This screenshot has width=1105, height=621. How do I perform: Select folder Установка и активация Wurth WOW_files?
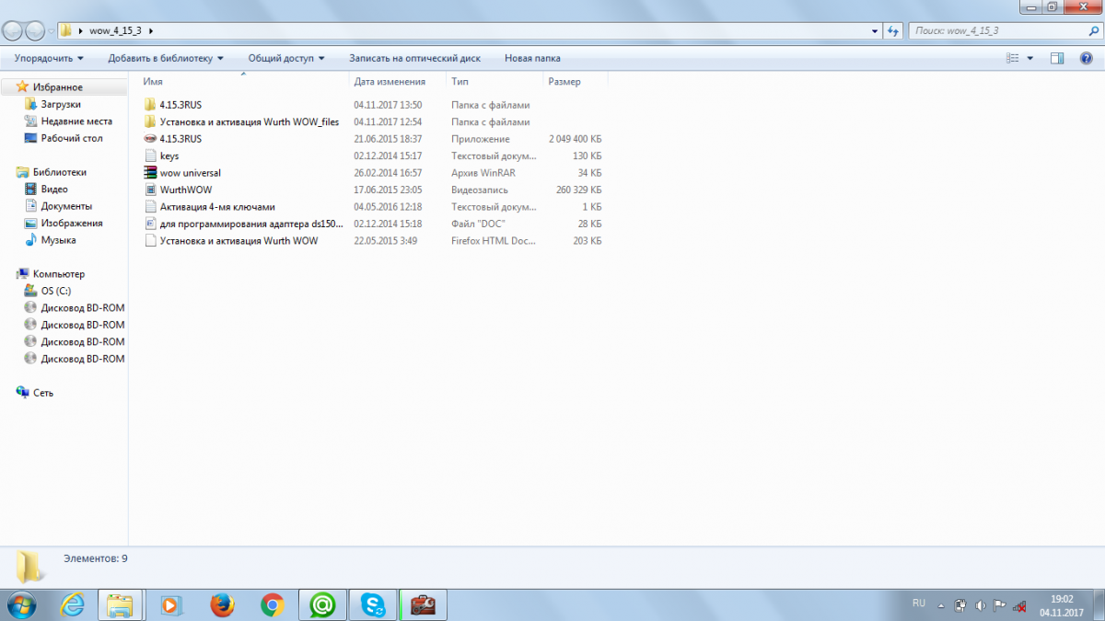(x=250, y=121)
